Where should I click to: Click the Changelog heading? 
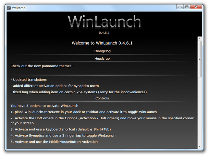pyautogui.click(x=102, y=51)
